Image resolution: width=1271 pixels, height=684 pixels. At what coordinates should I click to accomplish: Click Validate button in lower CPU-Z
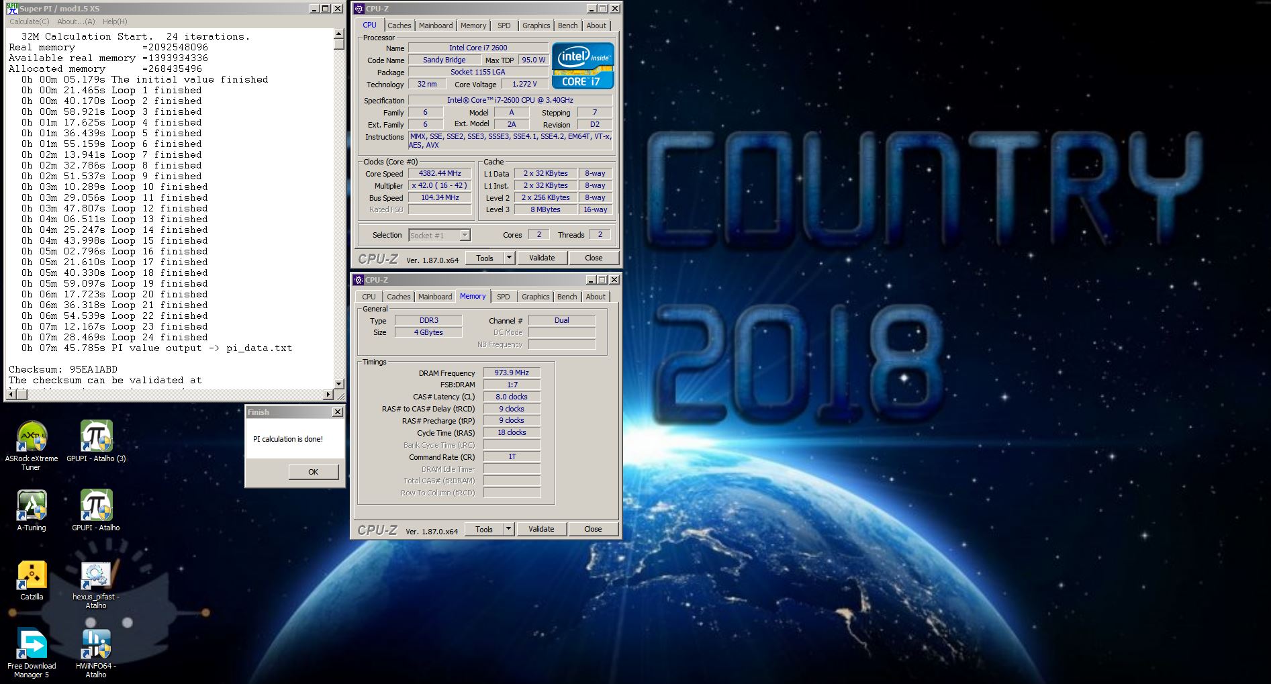pyautogui.click(x=541, y=529)
